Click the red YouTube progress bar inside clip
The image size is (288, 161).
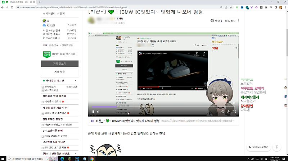(x=148, y=86)
